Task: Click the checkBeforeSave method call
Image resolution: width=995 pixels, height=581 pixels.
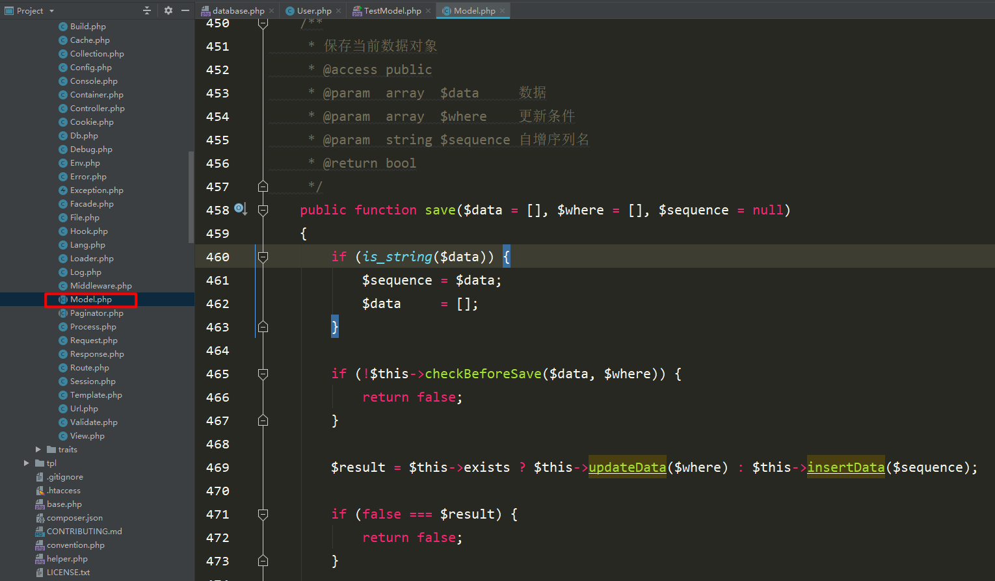Action: (483, 374)
